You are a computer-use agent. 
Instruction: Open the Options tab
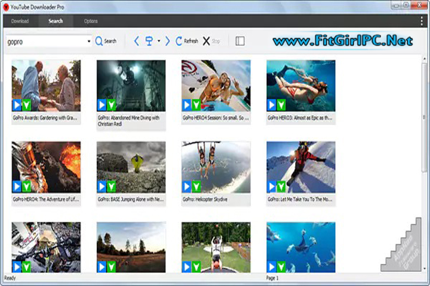[91, 21]
